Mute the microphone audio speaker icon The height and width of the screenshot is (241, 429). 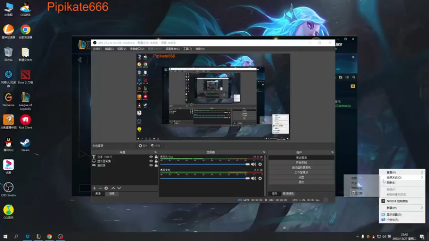point(253,164)
